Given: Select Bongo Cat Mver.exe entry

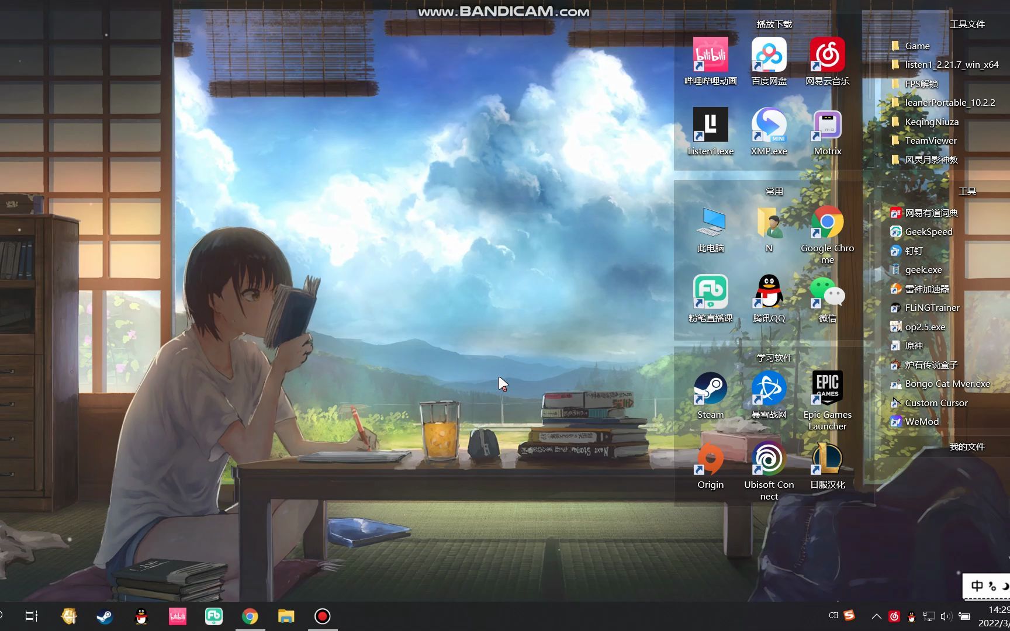Looking at the screenshot, I should point(940,383).
